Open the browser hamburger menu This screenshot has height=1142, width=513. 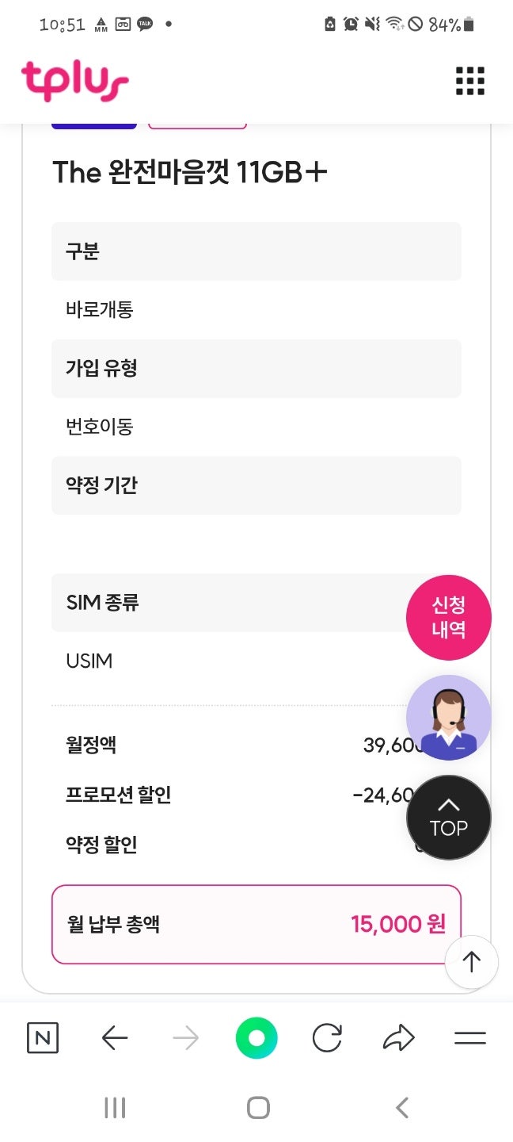469,1038
